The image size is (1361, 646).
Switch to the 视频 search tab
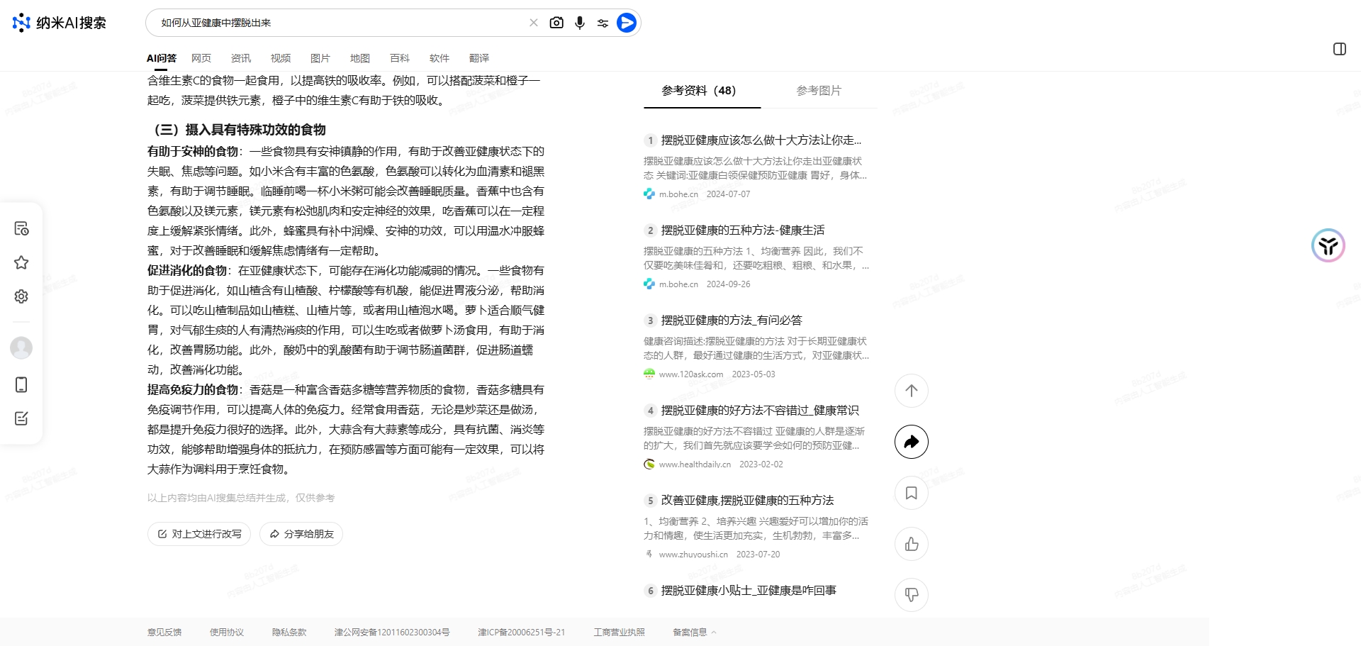click(280, 58)
